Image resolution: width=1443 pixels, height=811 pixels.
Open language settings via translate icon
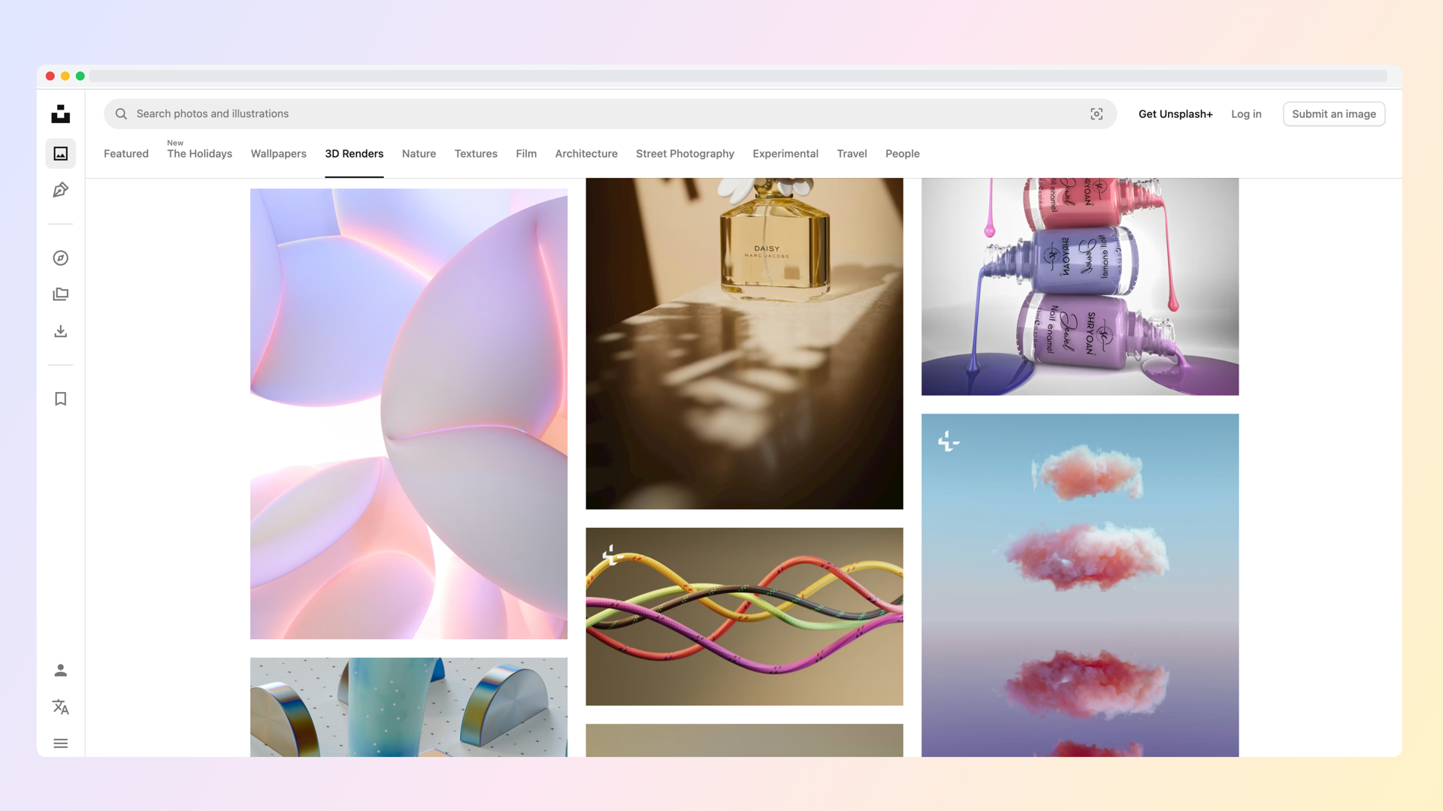(60, 707)
